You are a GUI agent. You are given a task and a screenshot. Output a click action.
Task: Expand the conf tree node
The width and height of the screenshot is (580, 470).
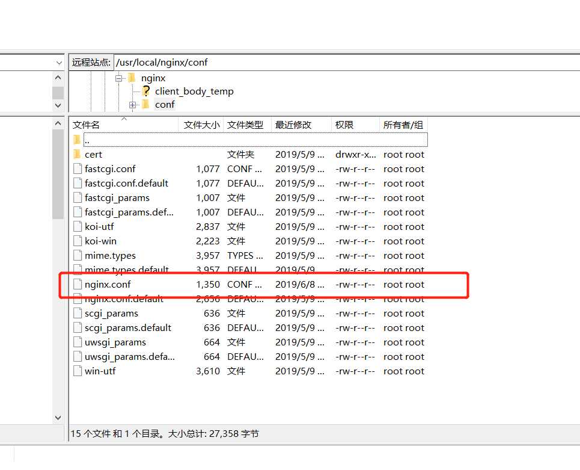click(132, 105)
